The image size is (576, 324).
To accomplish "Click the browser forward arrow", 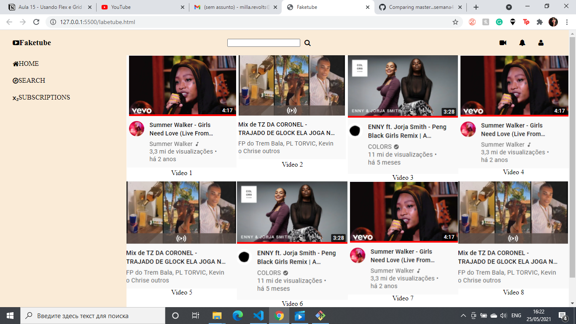I will tap(23, 22).
